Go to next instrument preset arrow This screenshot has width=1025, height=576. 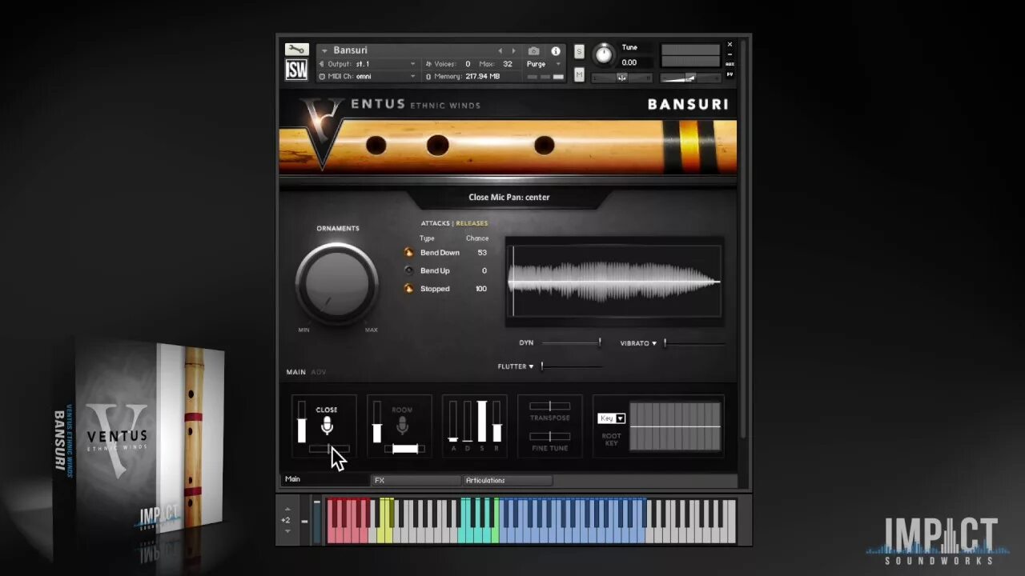513,50
